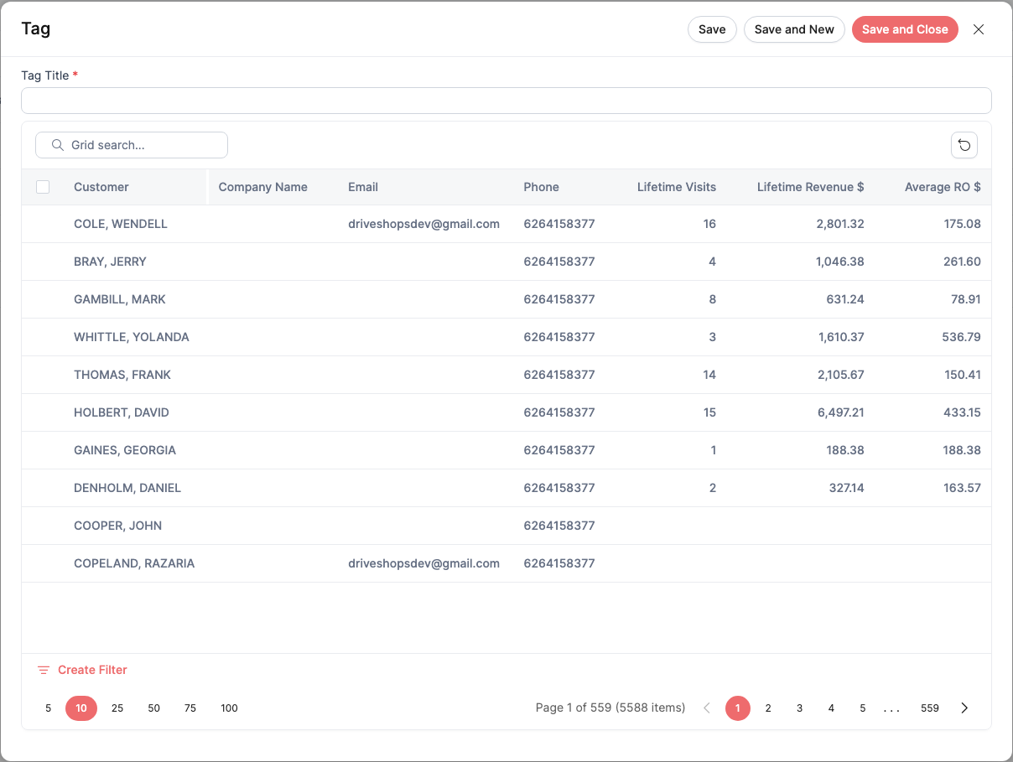Click into Grid search field
This screenshot has height=762, width=1013.
coord(132,145)
